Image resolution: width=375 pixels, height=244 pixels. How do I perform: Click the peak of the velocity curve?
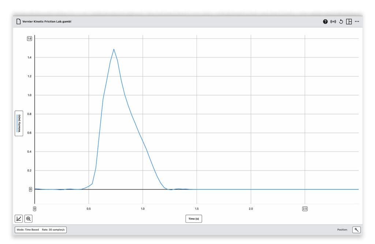click(x=114, y=49)
